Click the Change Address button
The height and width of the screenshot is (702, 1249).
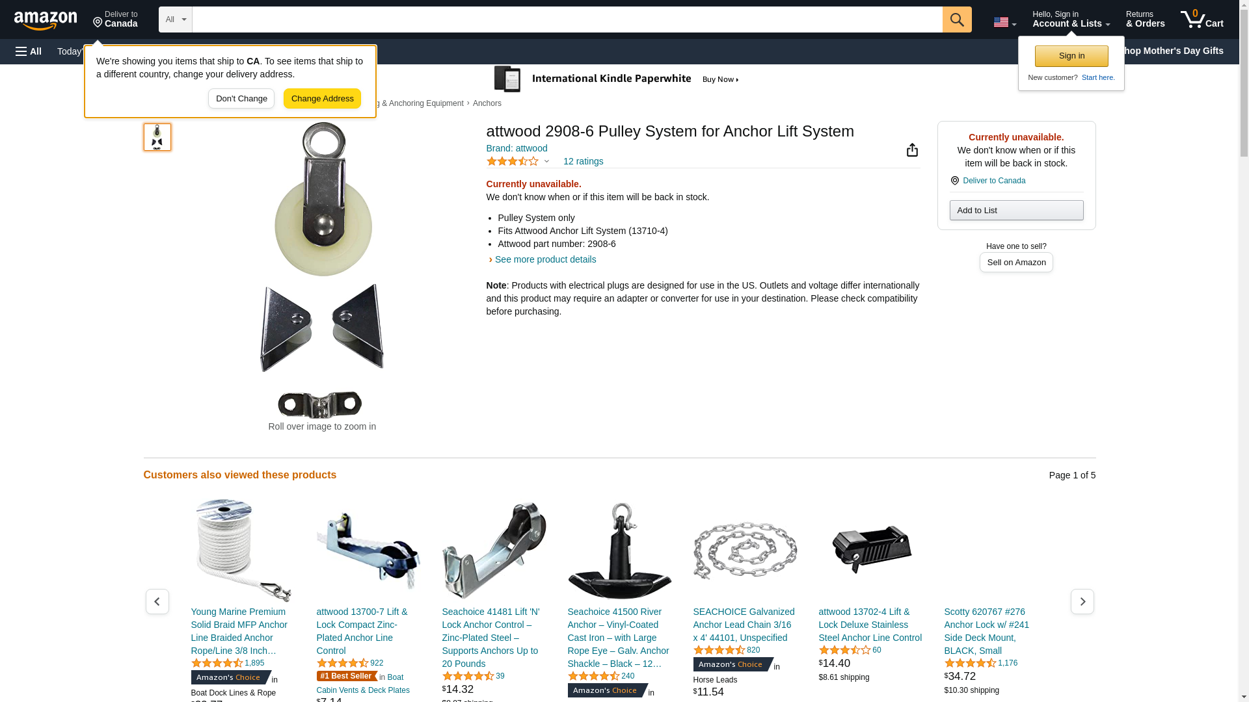(x=322, y=99)
